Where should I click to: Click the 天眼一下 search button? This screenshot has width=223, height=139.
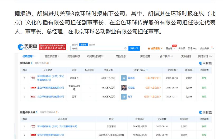pyautogui.click(x=134, y=48)
